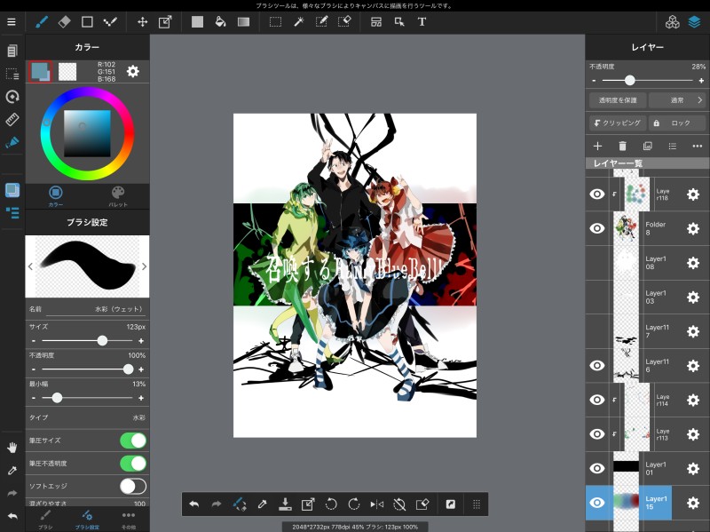
Task: Select the Move tool
Action: click(x=142, y=21)
